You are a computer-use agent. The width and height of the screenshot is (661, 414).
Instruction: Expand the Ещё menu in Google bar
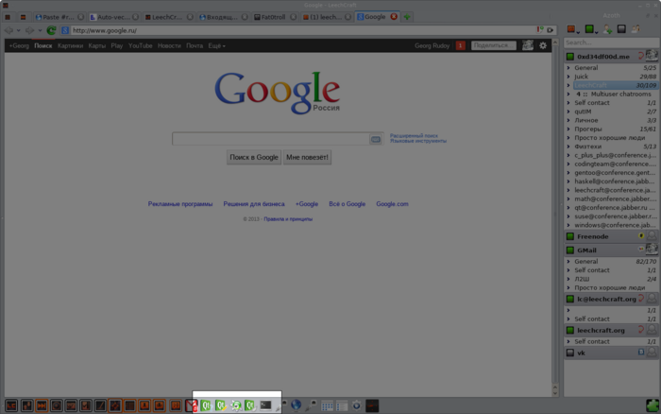pos(216,45)
